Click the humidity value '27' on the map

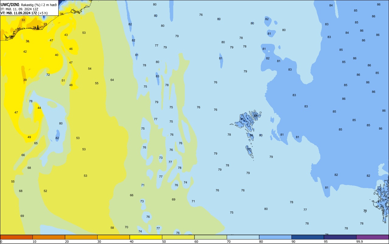(45, 24)
